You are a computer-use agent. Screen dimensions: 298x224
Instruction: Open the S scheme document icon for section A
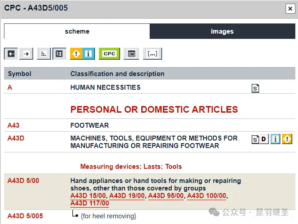[x=255, y=88]
